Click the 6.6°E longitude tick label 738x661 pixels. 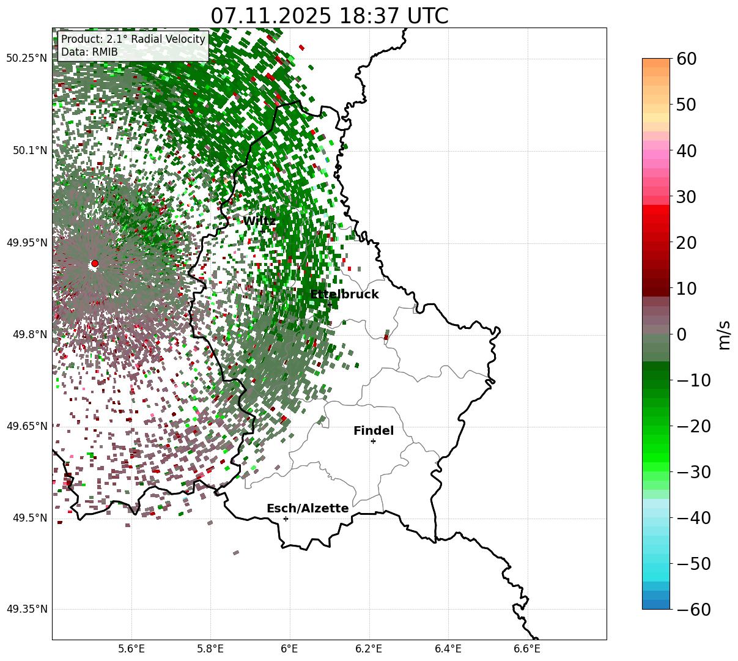[x=527, y=649]
